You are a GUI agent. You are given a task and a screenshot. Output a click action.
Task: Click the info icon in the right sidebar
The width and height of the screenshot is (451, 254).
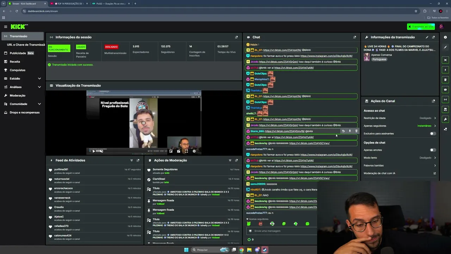[445, 37]
